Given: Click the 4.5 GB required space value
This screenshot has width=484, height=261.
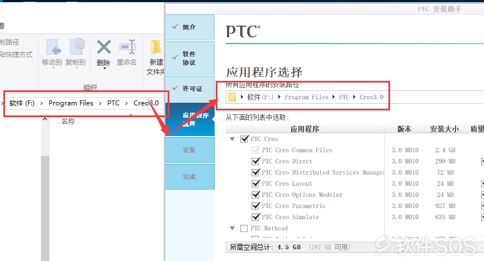Looking at the screenshot, I should pos(289,247).
